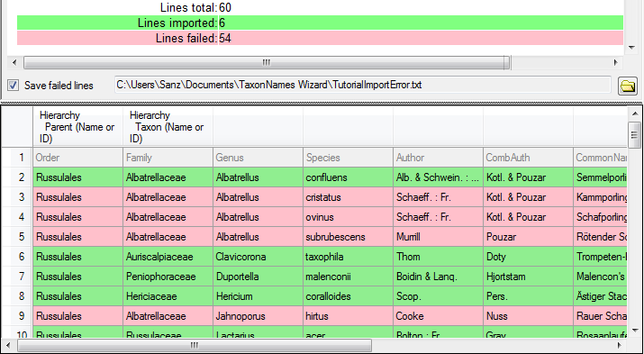
Task: Select Hierarchy Taxon column header
Action: click(168, 127)
